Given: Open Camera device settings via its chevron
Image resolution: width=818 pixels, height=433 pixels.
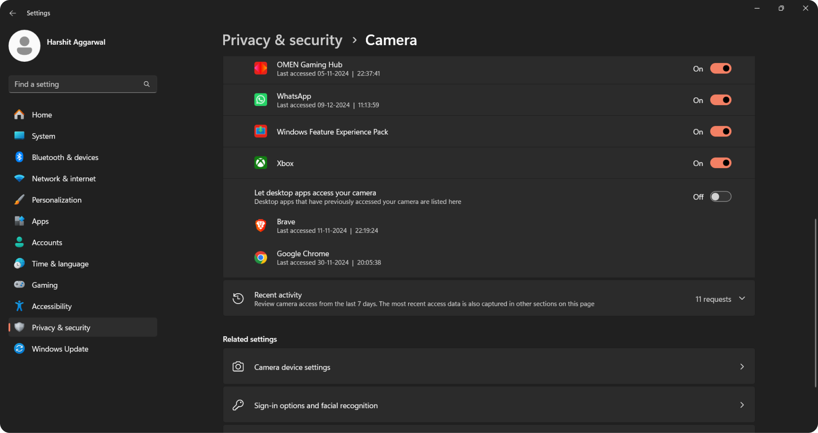Looking at the screenshot, I should (742, 366).
